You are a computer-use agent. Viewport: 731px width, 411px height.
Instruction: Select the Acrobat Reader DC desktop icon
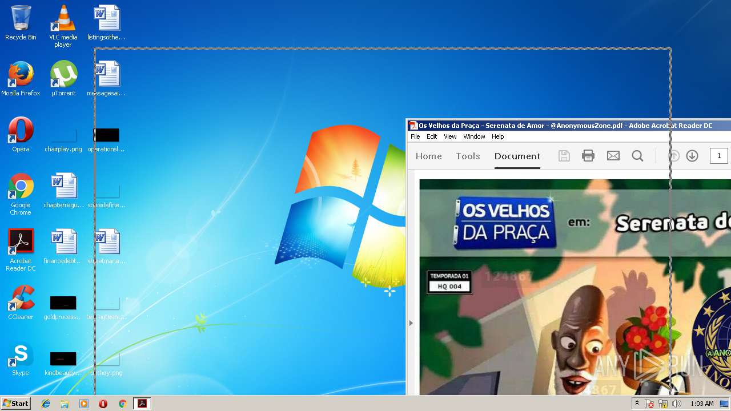21,250
